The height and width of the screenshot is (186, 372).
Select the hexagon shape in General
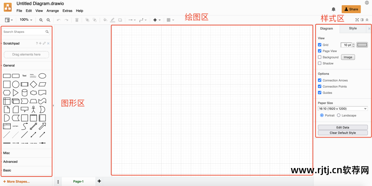(7, 92)
